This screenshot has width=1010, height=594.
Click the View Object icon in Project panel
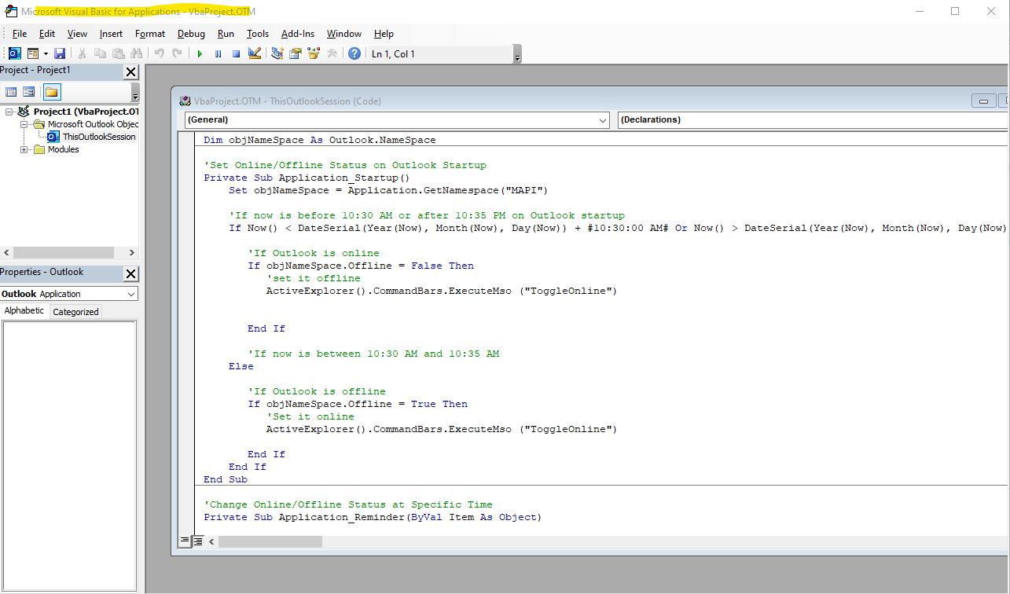click(29, 92)
